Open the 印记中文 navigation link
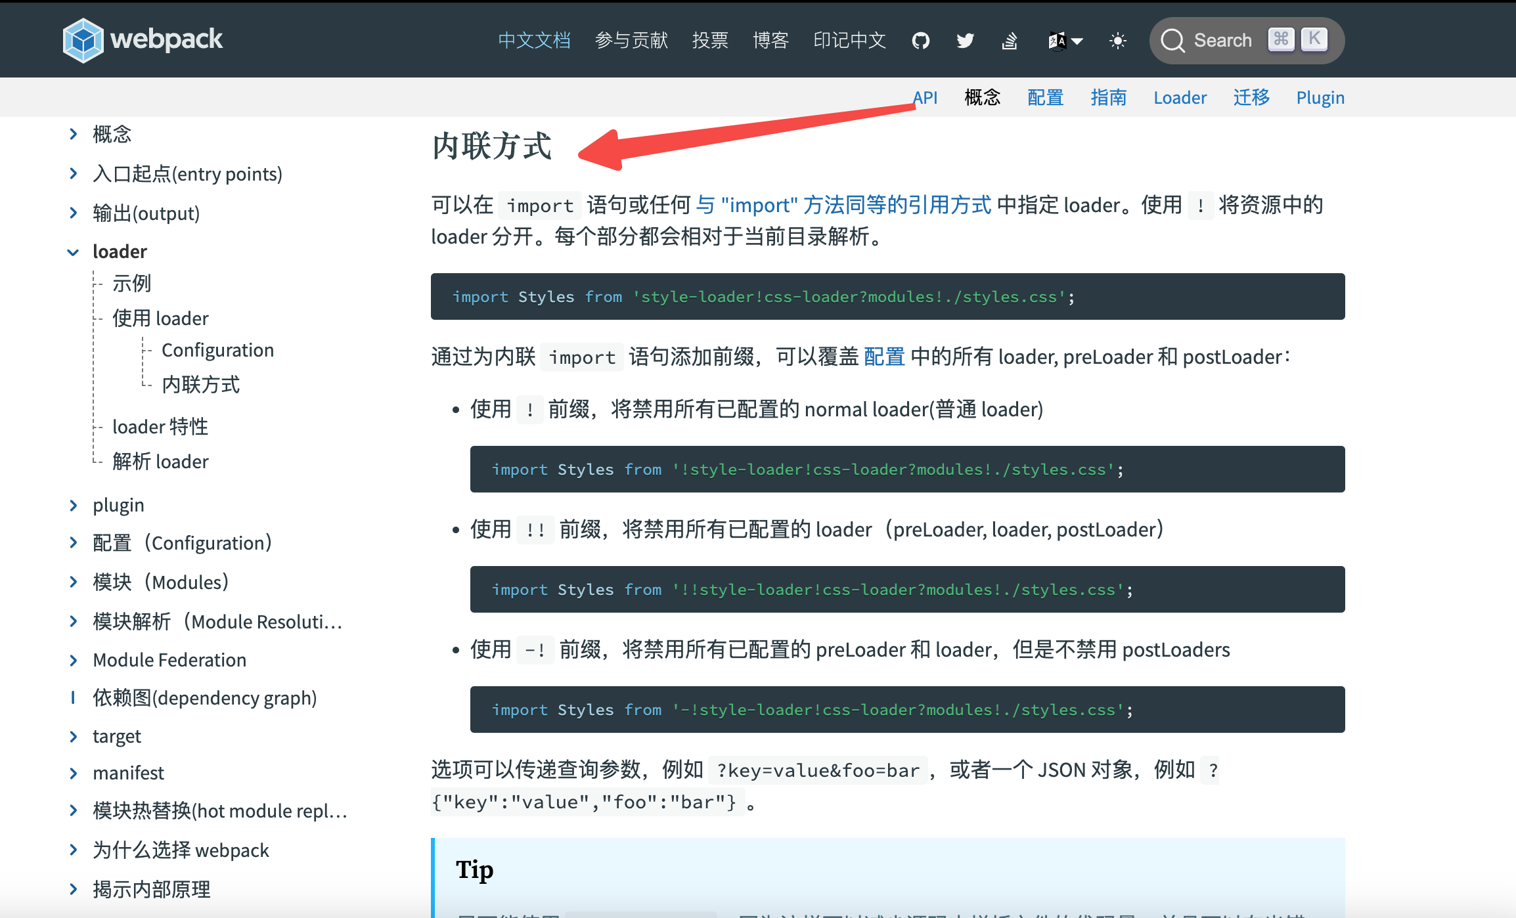The image size is (1516, 918). click(849, 41)
